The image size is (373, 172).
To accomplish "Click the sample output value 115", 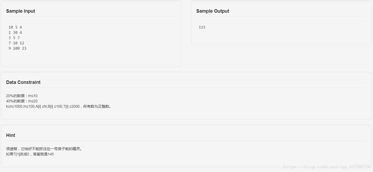I will pyautogui.click(x=202, y=27).
